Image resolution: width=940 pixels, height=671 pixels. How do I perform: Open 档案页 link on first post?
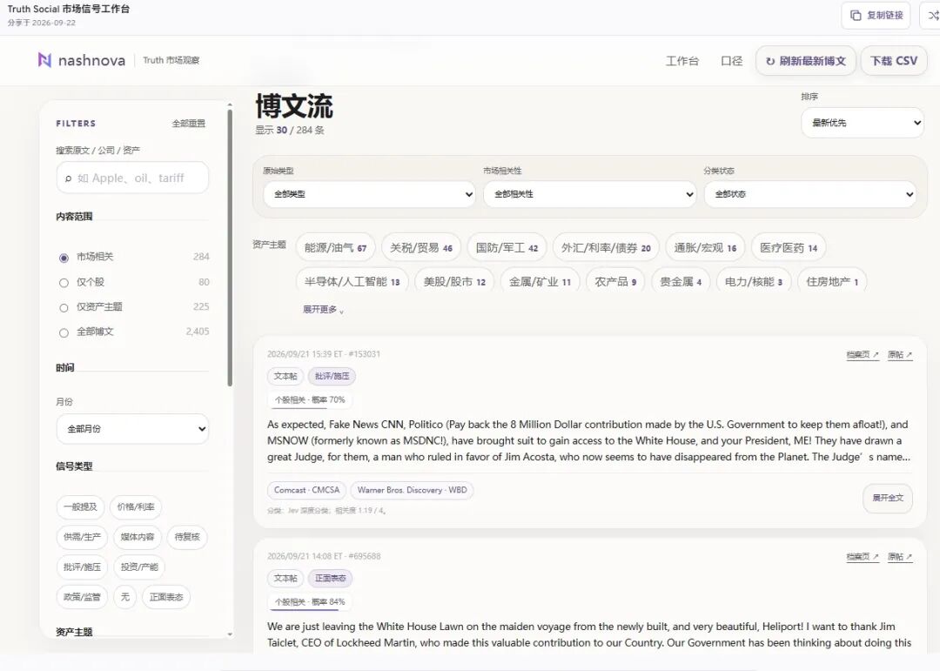(x=862, y=354)
